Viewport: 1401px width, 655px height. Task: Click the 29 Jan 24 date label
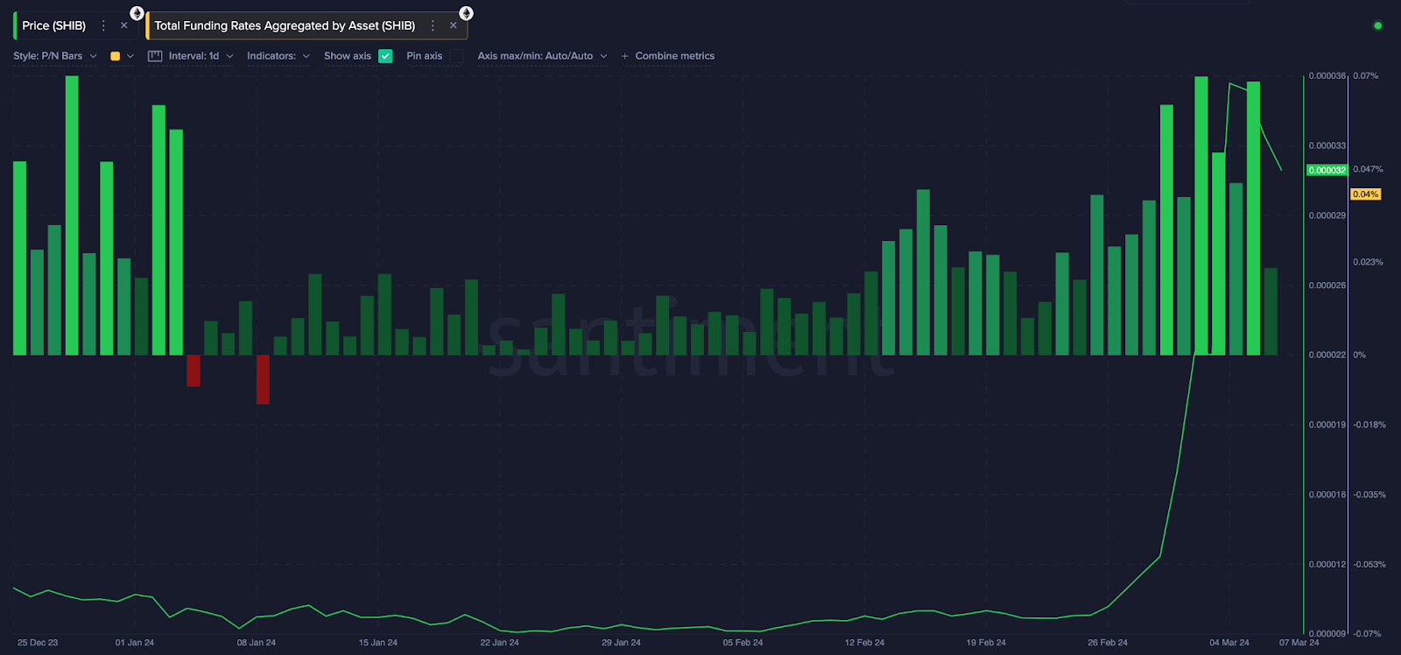[x=621, y=643]
